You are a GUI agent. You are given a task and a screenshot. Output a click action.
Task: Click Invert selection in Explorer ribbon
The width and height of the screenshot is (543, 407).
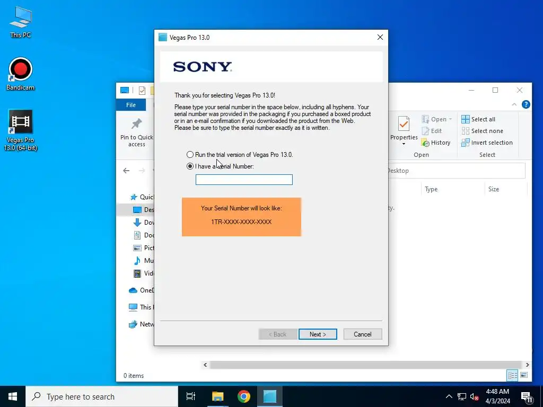(487, 143)
